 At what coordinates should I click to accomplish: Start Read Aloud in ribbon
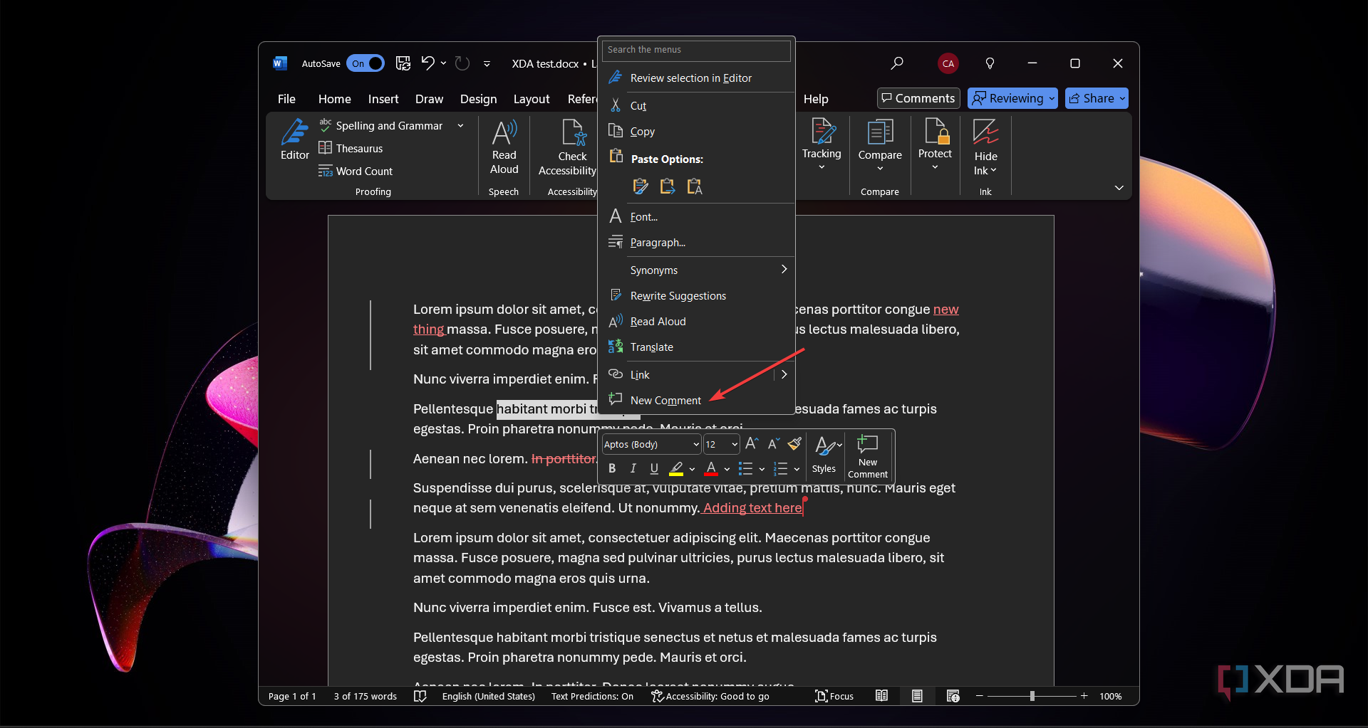click(504, 147)
